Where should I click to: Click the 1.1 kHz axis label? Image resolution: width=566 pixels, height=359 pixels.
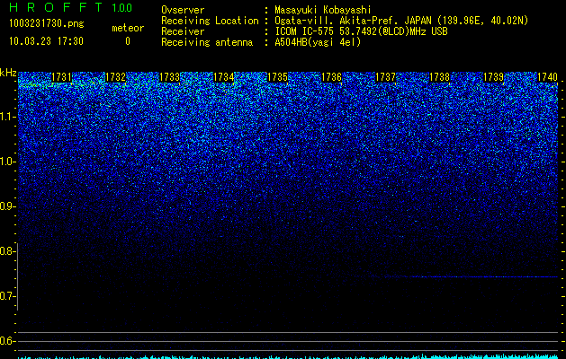(x=6, y=117)
